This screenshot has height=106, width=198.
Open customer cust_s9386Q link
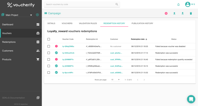pyautogui.click(x=116, y=72)
